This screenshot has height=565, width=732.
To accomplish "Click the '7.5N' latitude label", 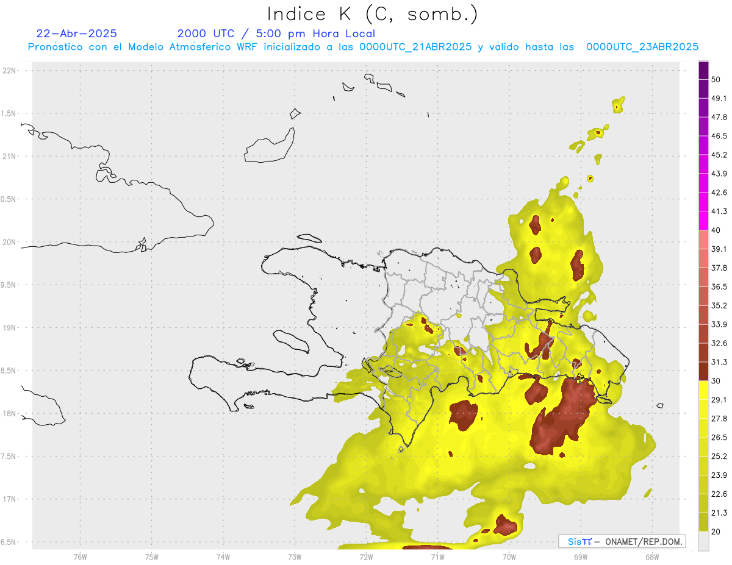I will pyautogui.click(x=9, y=456).
